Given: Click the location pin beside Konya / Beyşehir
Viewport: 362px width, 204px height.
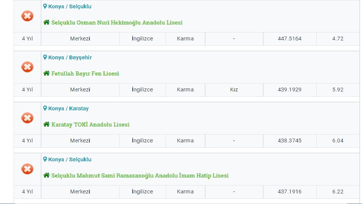Looking at the screenshot, I should pyautogui.click(x=45, y=57).
